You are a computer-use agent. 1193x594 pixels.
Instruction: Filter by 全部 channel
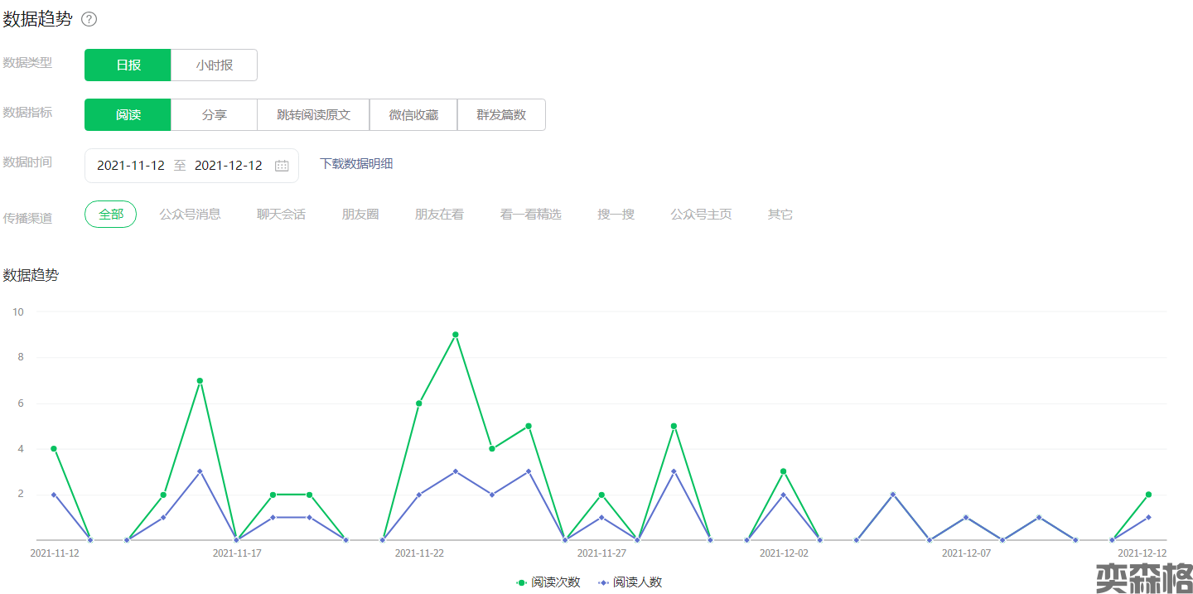click(x=110, y=215)
